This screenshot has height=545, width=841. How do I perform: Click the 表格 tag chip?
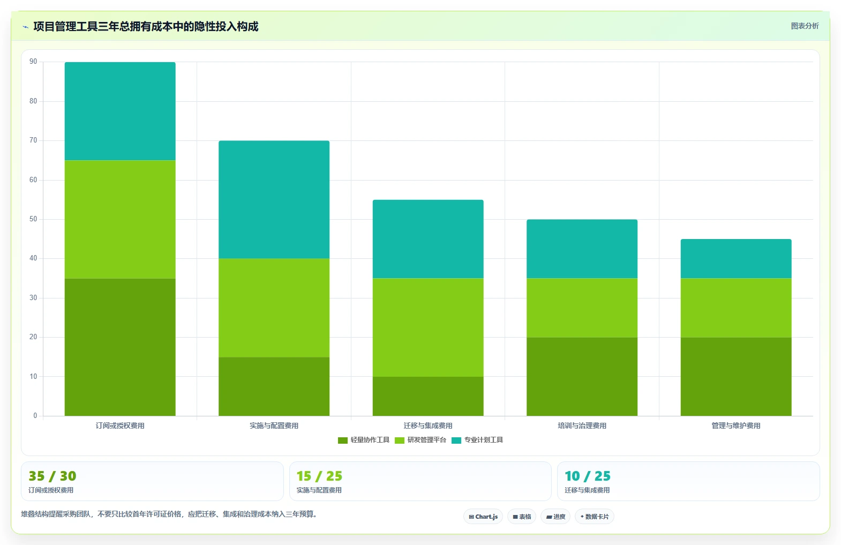point(522,517)
